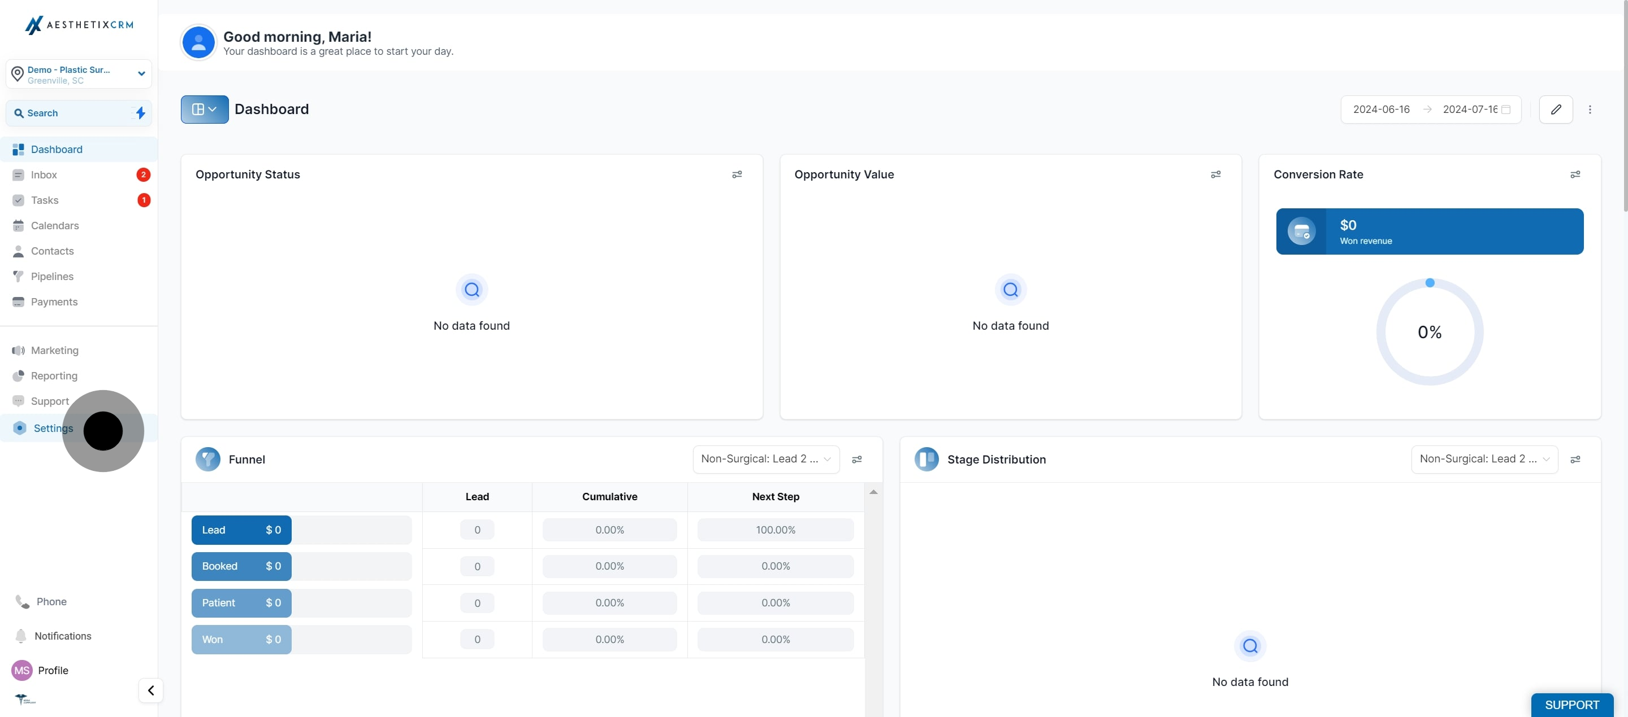Collapse the sidebar with the arrow button
1628x717 pixels.
[150, 690]
